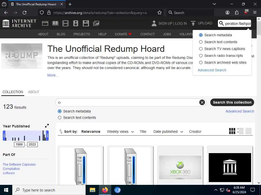This screenshot has height=195, width=261.
Task: Click the 1988 start year field
Action: 19,144
